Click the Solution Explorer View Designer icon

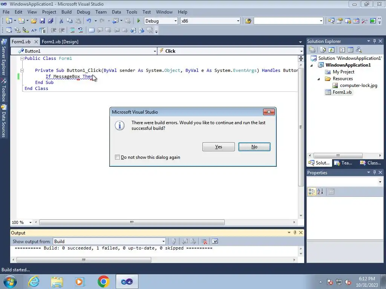click(350, 50)
